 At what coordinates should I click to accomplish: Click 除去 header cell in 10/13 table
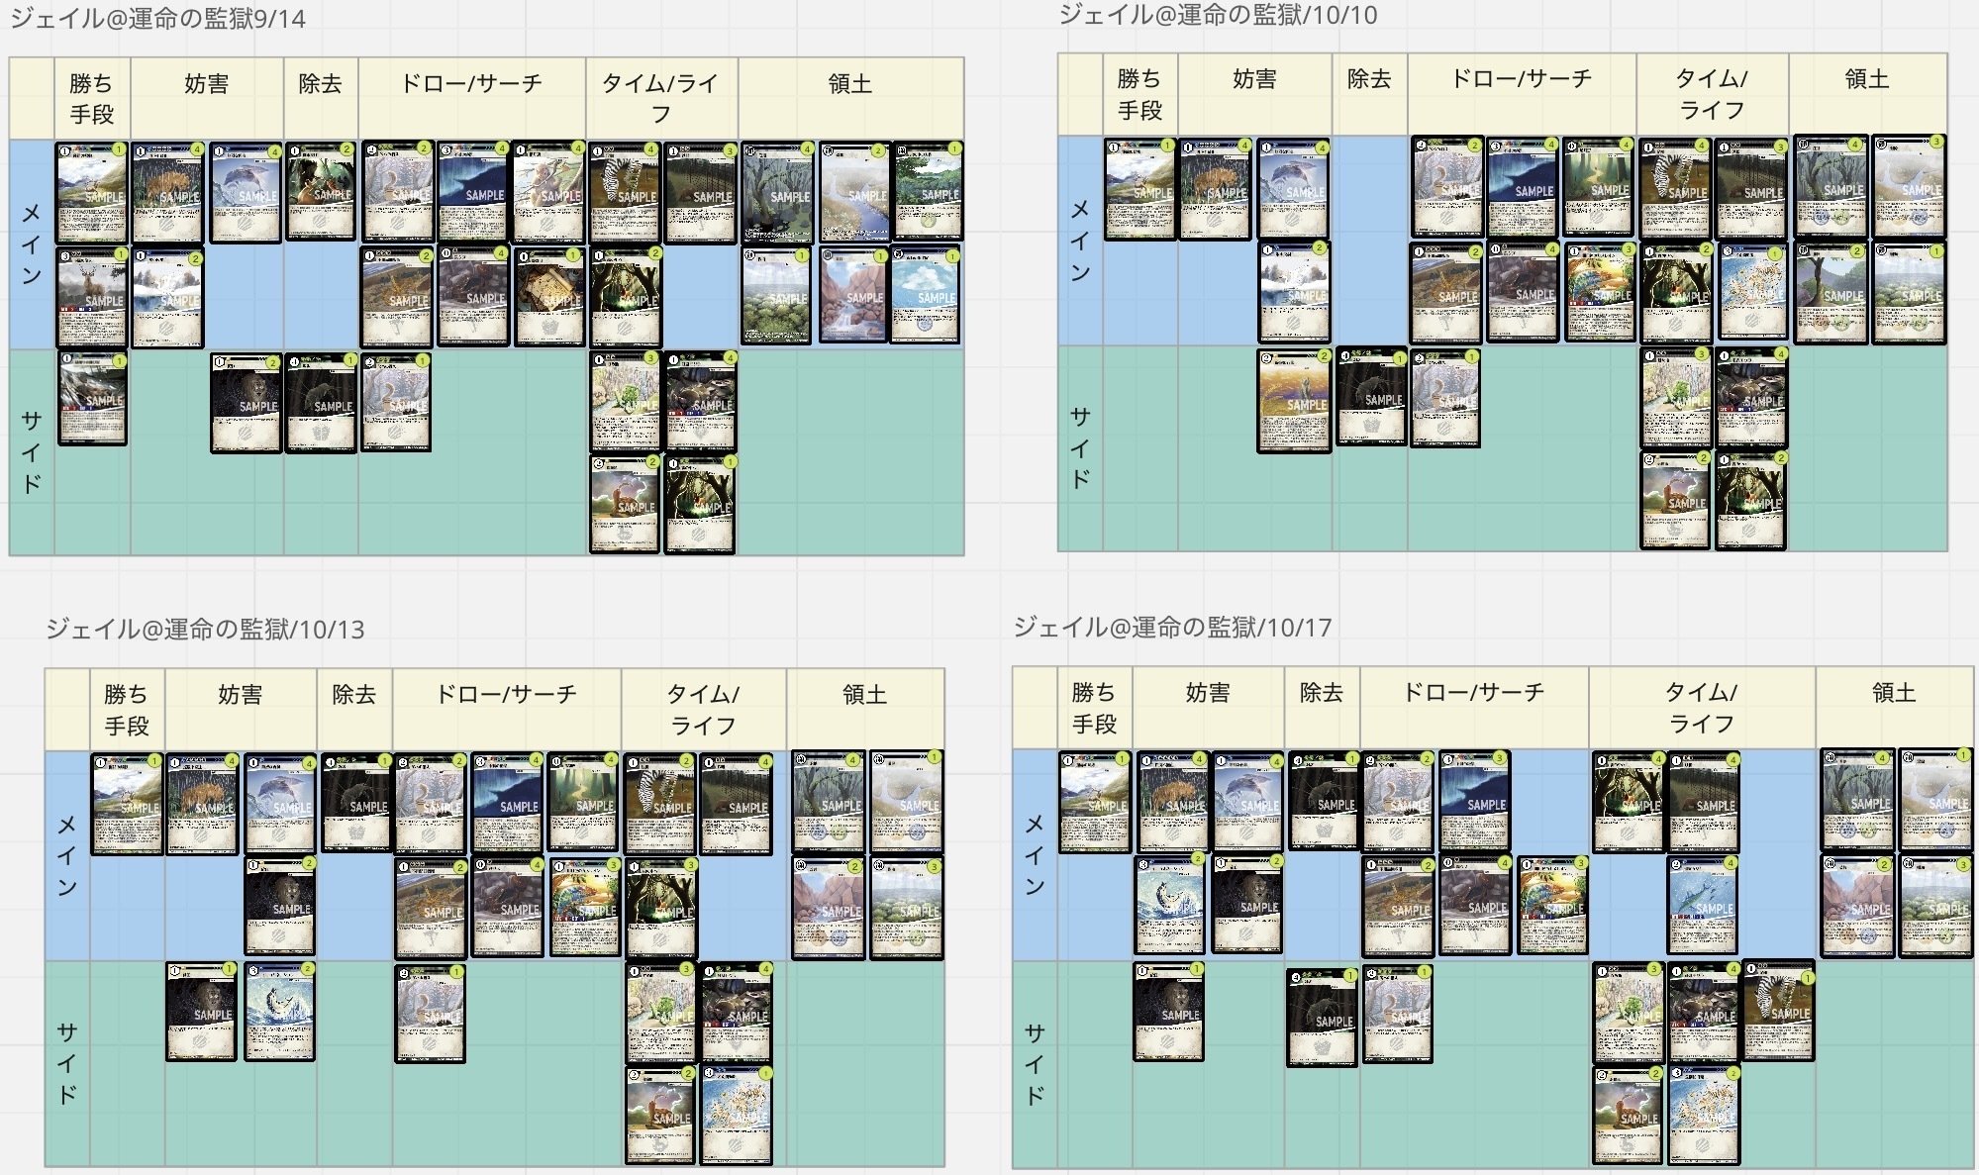pos(354,695)
